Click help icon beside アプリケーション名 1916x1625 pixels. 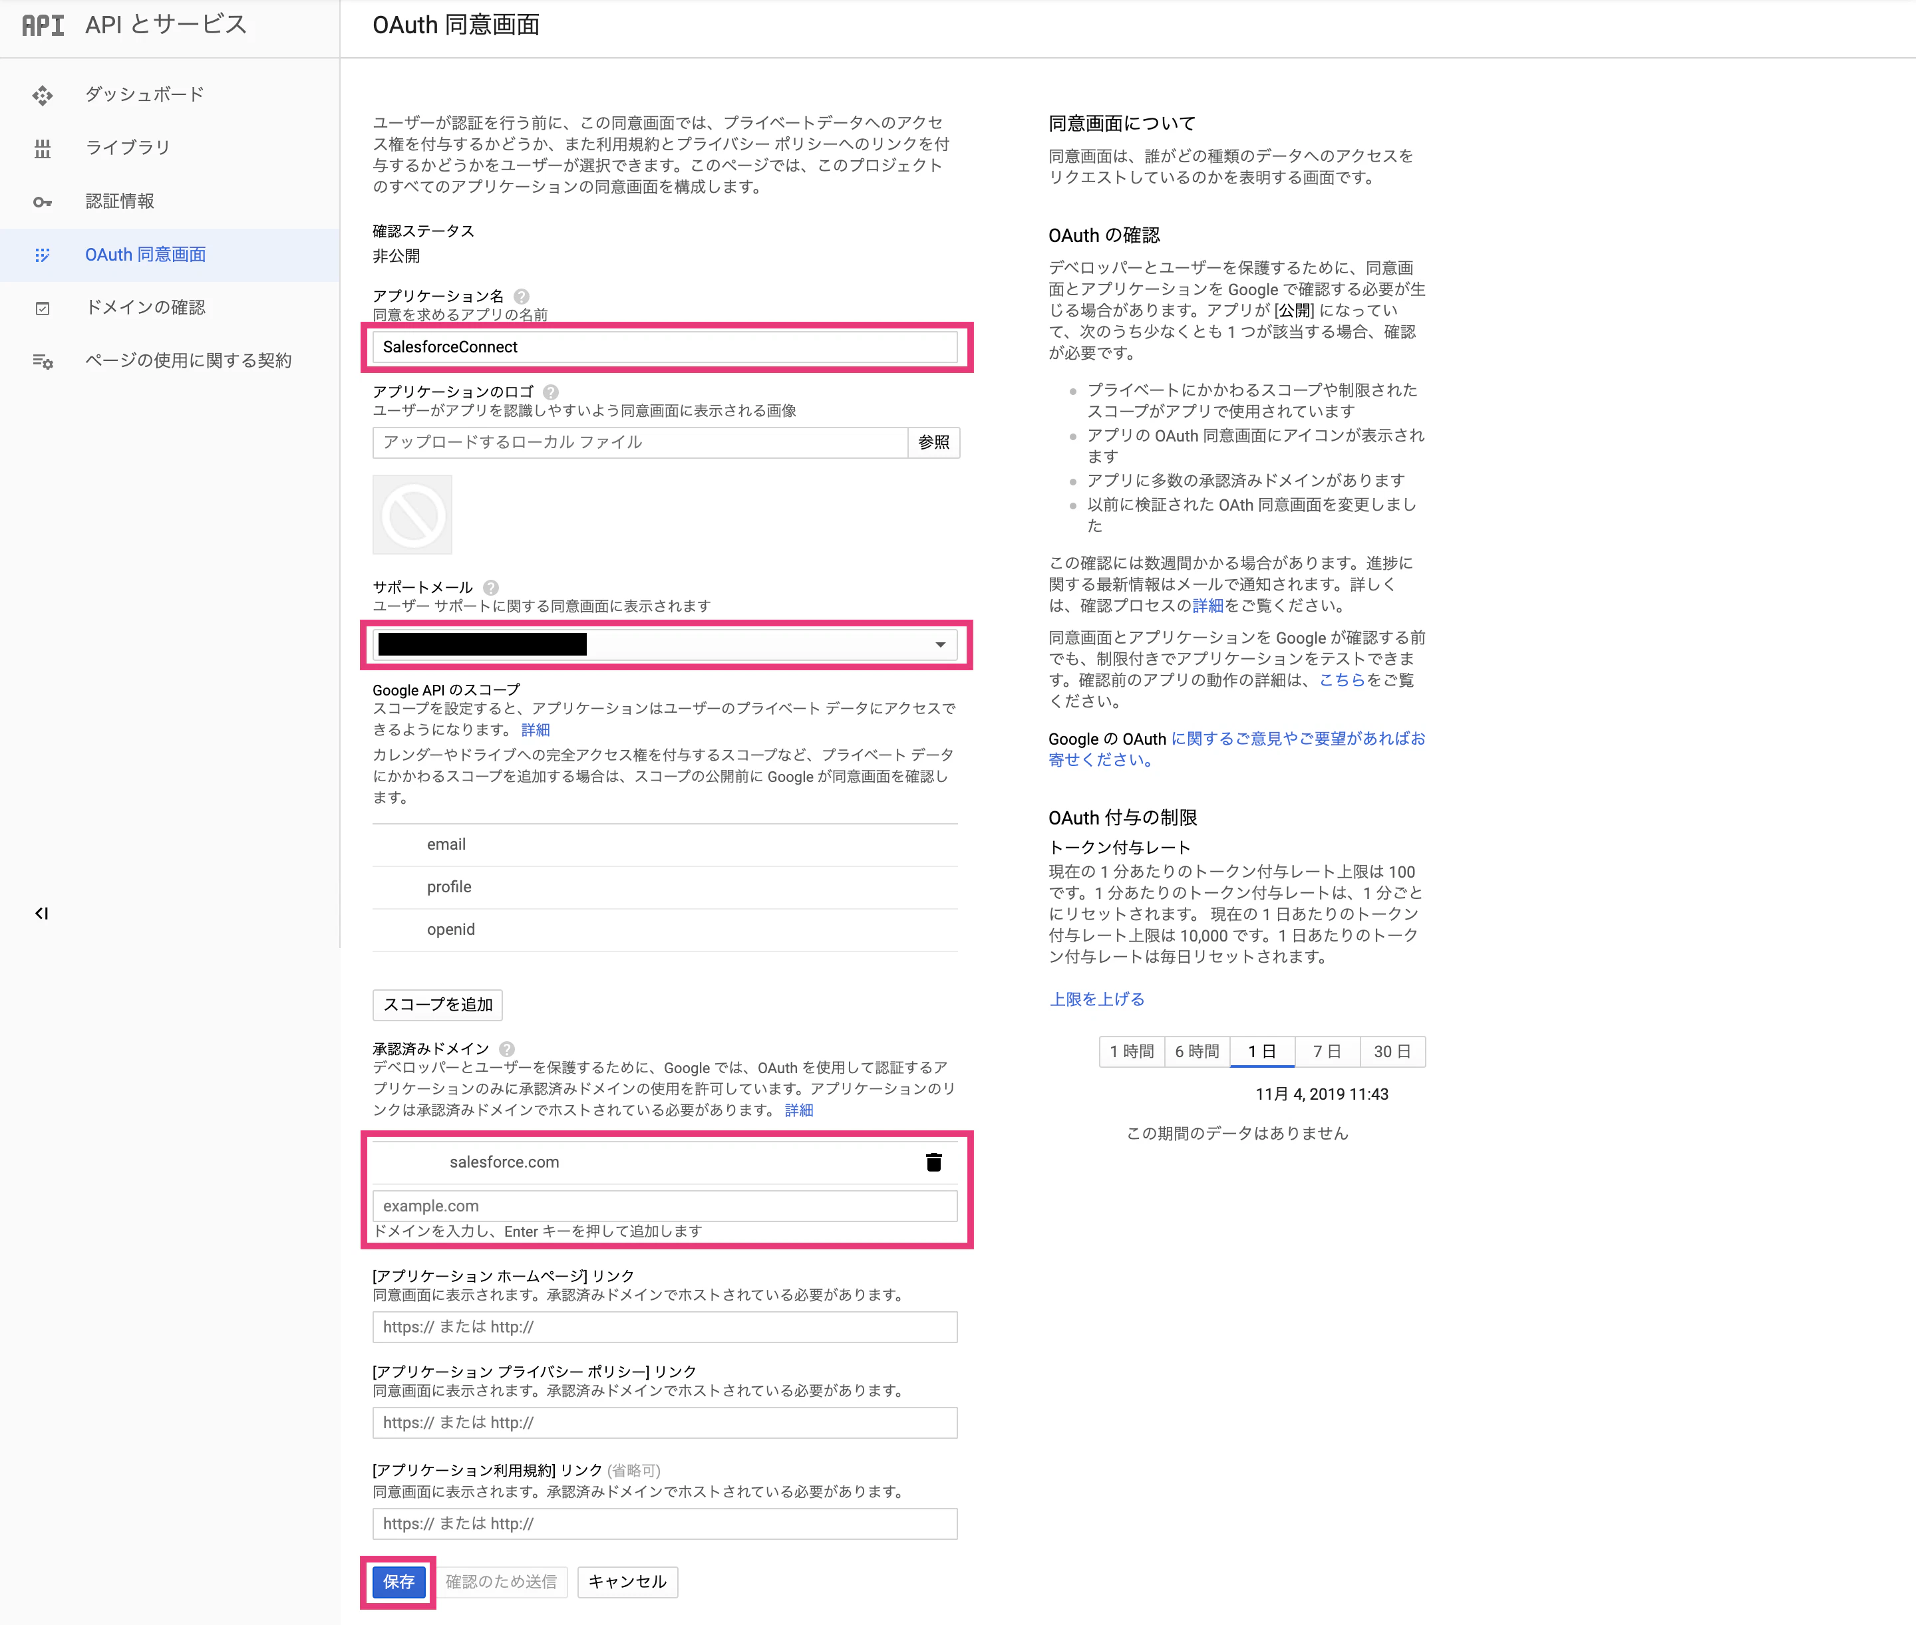coord(522,296)
